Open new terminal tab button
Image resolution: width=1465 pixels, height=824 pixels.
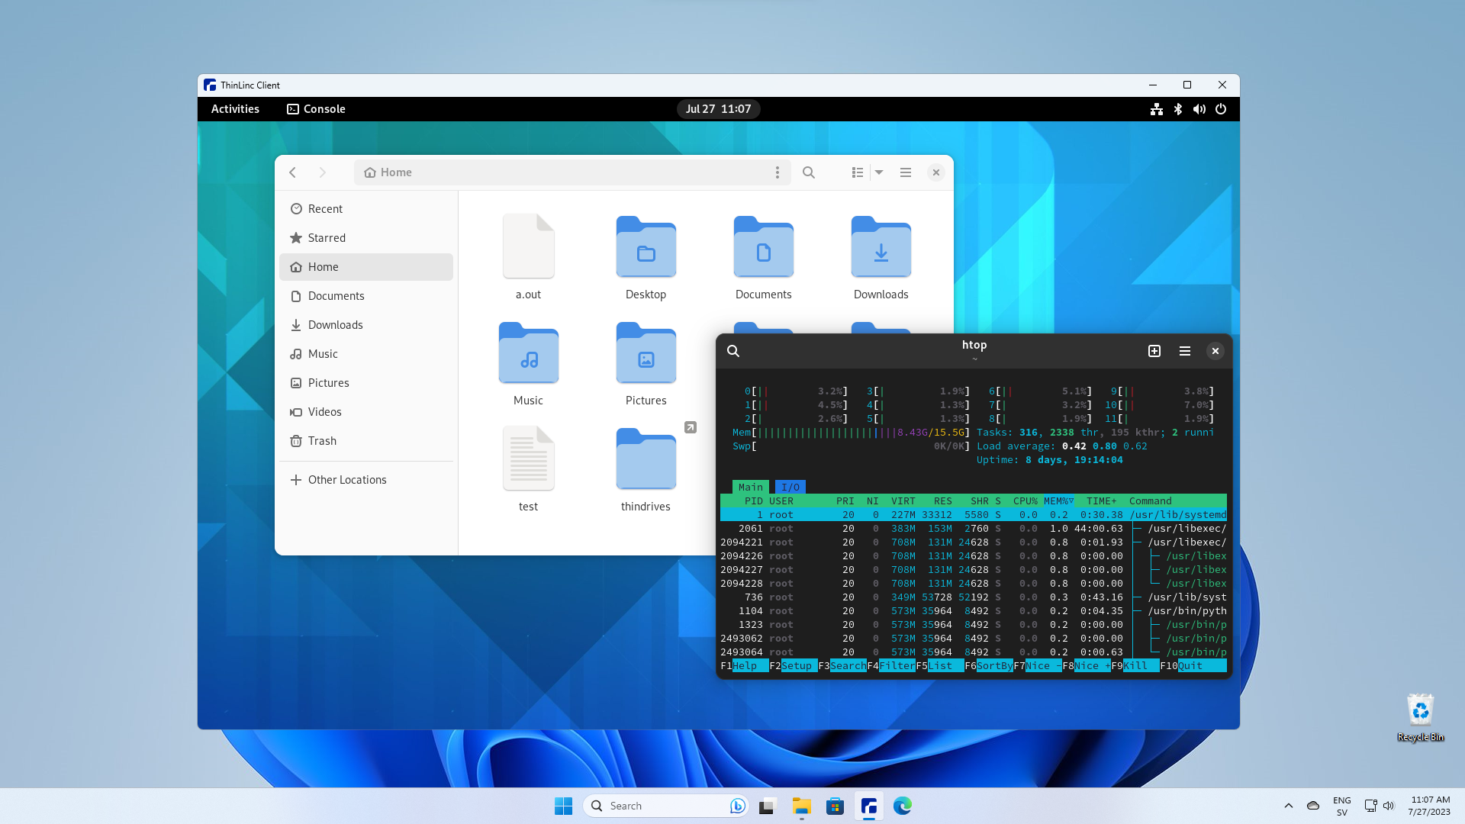(1154, 351)
